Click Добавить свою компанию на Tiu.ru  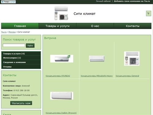[x=132, y=1]
